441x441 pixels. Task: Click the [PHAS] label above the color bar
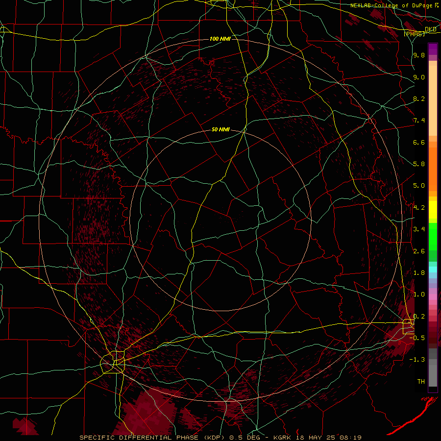414,34
